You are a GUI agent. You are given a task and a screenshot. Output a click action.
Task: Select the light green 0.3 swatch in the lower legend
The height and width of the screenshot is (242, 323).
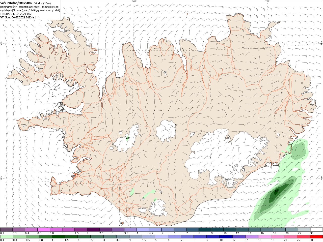pos(19,237)
